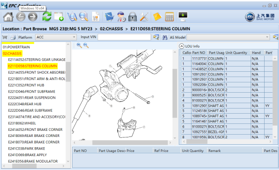Click the LOU Info horizontal scrollbar thumb
The image size is (279, 170).
point(197,142)
